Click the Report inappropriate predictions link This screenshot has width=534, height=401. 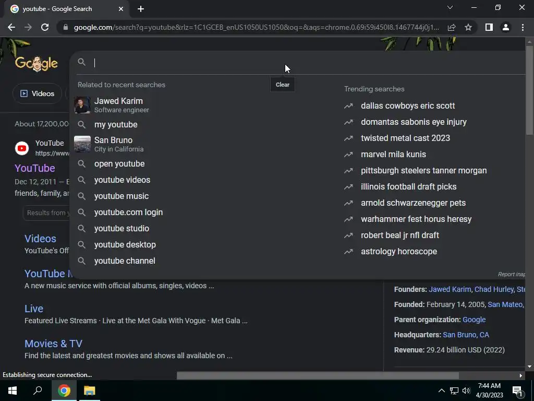[511, 274]
